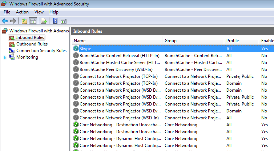
Task: Click the Export List toolbar icon
Action: [44, 21]
